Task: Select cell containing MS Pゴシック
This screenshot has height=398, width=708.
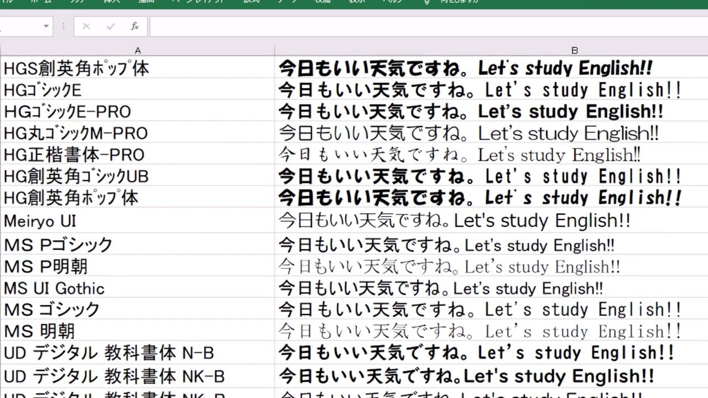Action: [x=137, y=244]
